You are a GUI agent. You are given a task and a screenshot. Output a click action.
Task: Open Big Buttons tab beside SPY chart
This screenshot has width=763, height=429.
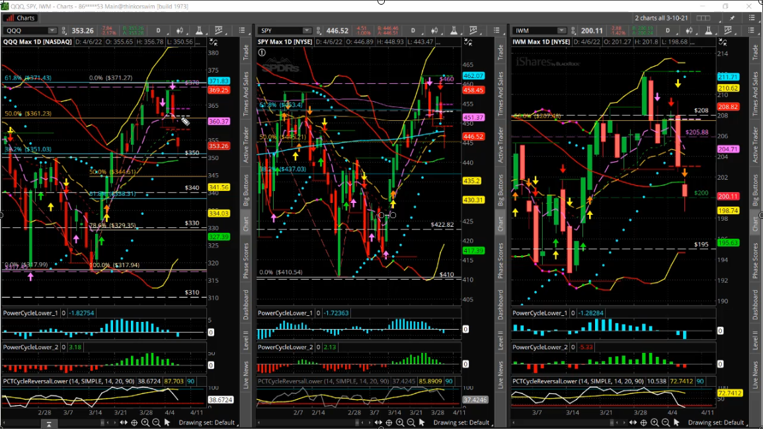tap(501, 190)
